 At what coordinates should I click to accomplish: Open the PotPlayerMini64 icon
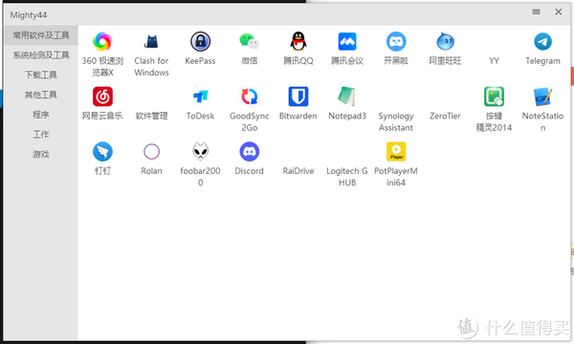pos(396,151)
